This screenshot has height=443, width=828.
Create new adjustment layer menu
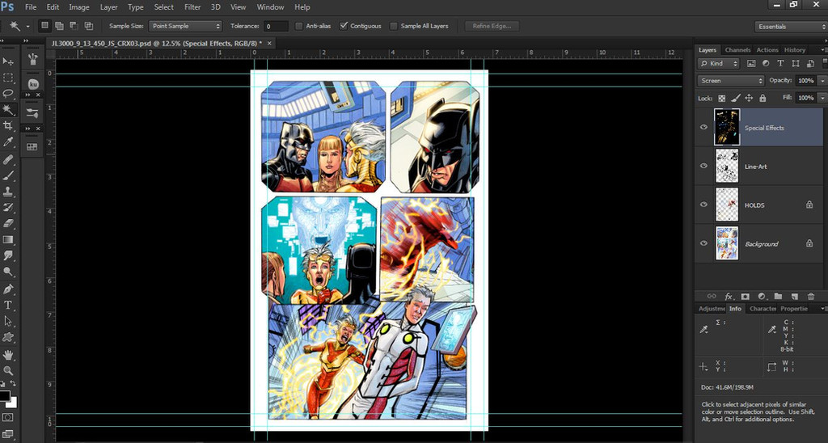coord(762,297)
